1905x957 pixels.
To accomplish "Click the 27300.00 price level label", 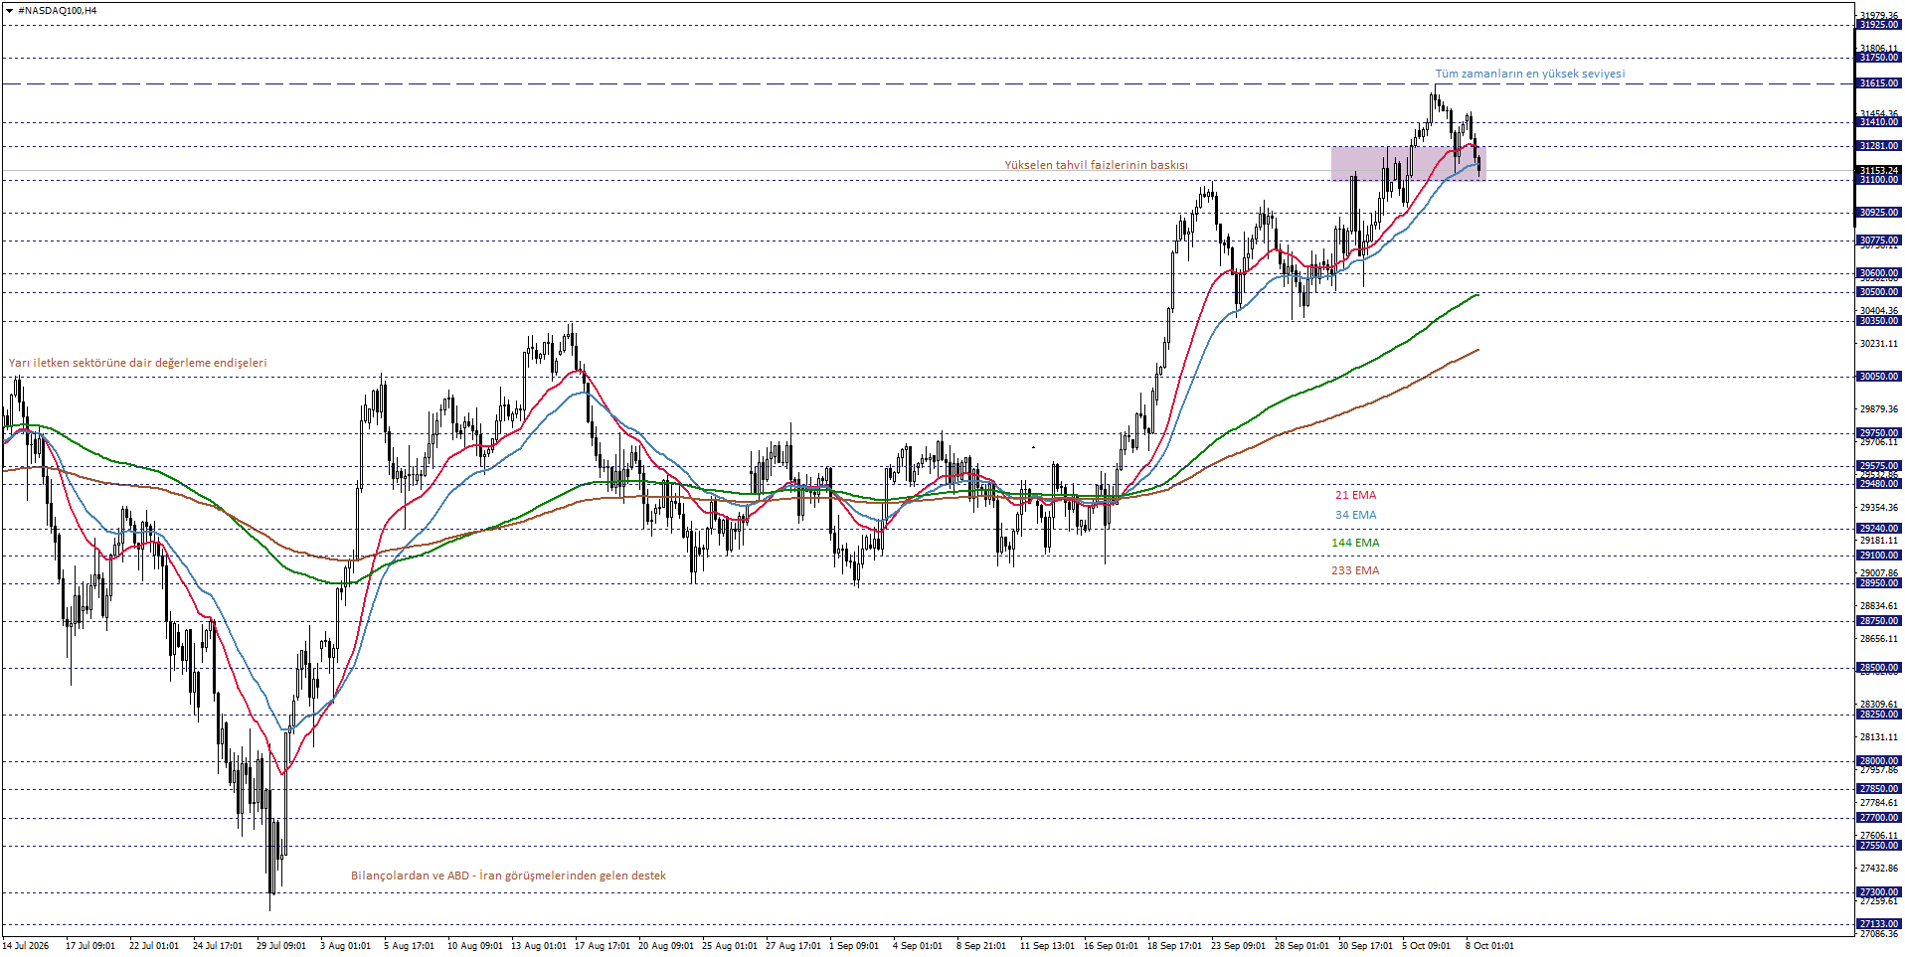I will [1878, 892].
